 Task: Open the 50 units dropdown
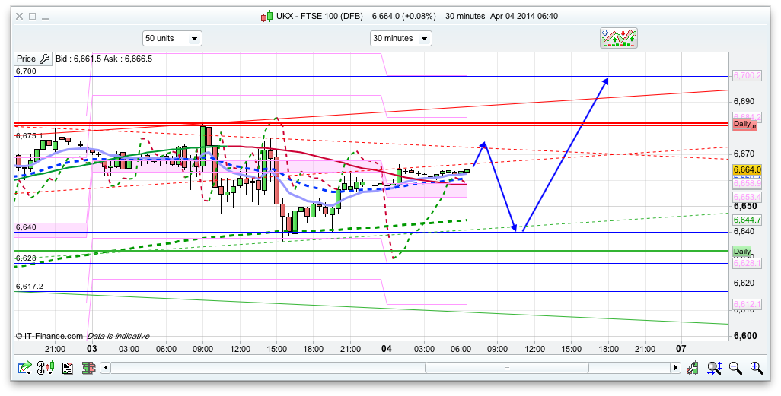172,38
